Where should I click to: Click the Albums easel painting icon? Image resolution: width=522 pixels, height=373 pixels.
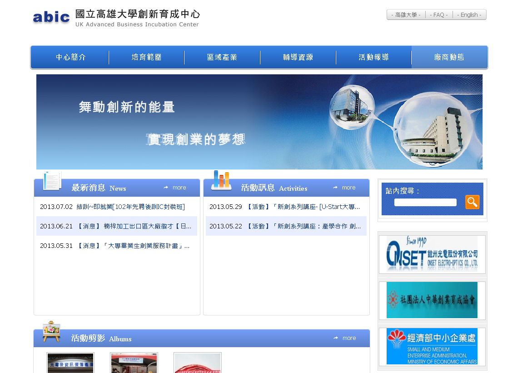point(51,331)
